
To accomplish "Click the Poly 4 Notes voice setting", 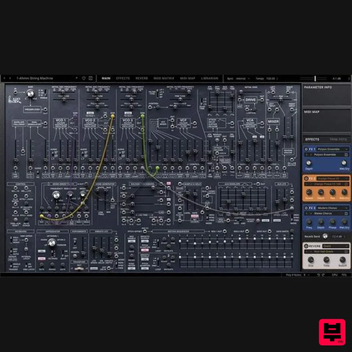I will (293, 275).
